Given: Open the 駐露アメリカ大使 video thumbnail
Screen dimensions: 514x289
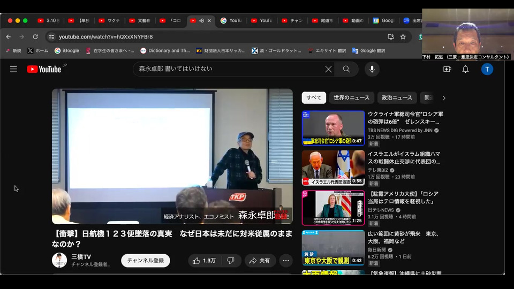Looking at the screenshot, I should point(333,208).
